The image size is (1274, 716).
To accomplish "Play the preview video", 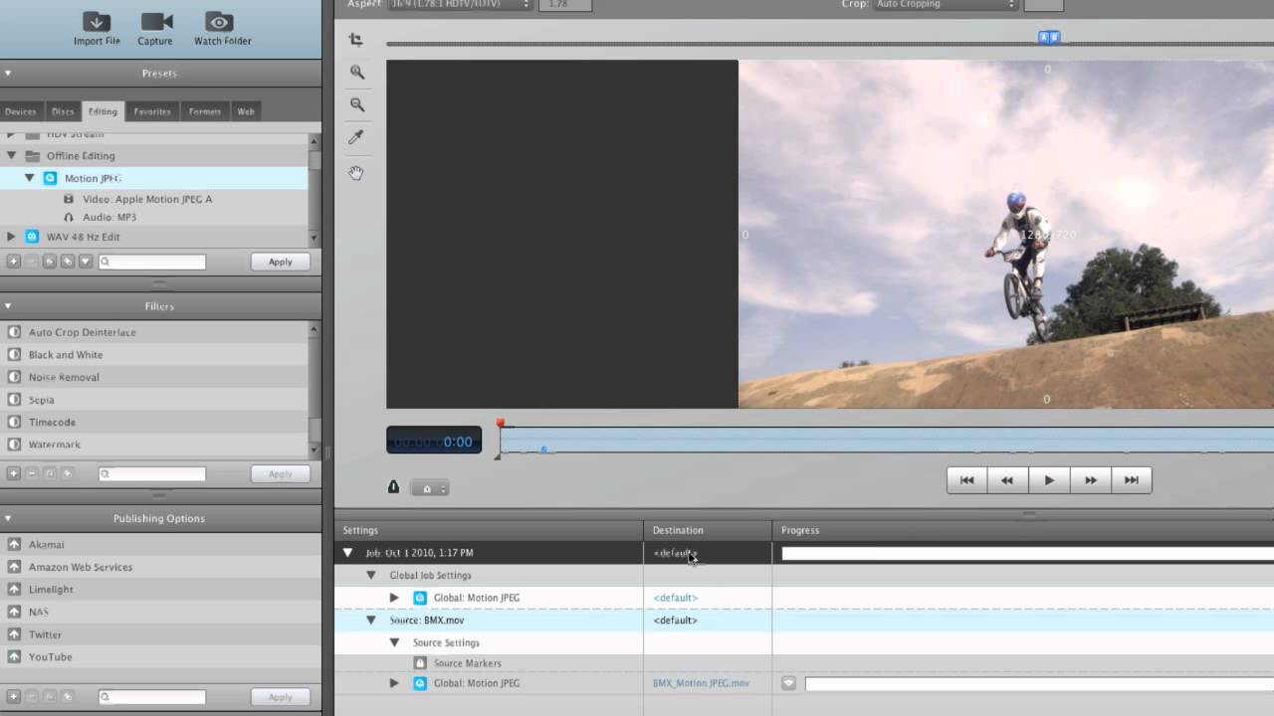I will [x=1049, y=480].
